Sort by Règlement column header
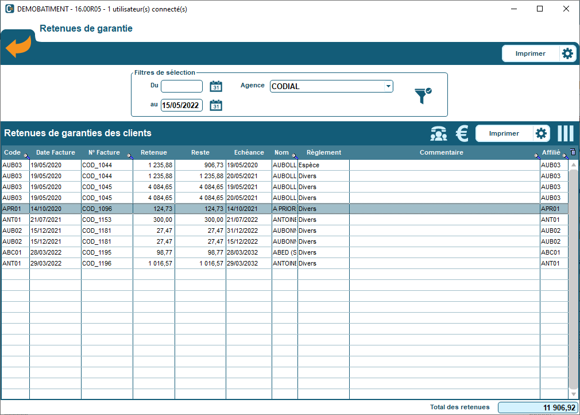 point(324,152)
